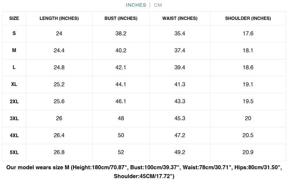This screenshot has height=184, width=290.
Task: Click the WAIST (INCHES) column header
Action: 180,18
